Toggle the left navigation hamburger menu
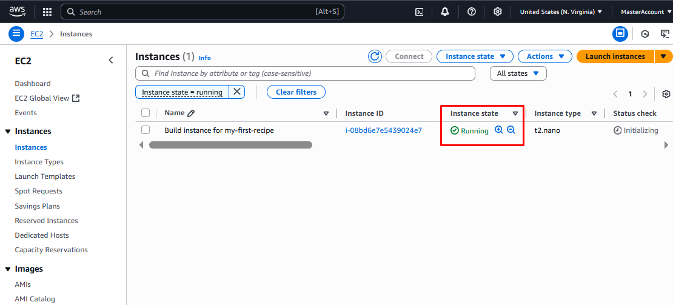673x305 pixels. [16, 34]
